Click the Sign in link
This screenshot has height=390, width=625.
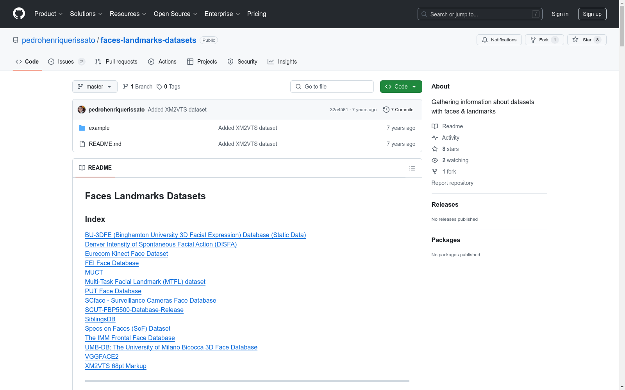pyautogui.click(x=560, y=14)
